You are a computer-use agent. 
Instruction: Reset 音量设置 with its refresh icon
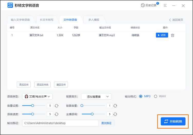(x=57, y=106)
